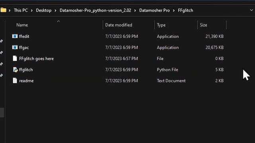The height and width of the screenshot is (143, 255).
Task: Sort files by Name column header
Action: click(22, 25)
